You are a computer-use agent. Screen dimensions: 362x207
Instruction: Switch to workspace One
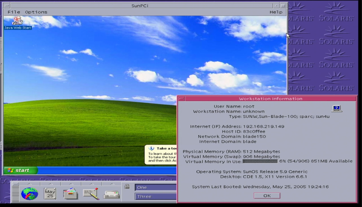pos(156,187)
